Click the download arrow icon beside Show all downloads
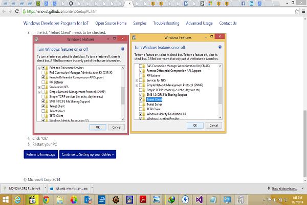 coord(269,188)
